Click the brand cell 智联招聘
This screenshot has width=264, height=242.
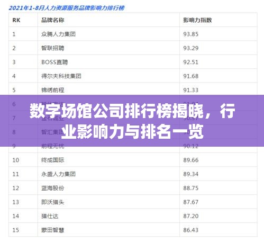pos(52,48)
